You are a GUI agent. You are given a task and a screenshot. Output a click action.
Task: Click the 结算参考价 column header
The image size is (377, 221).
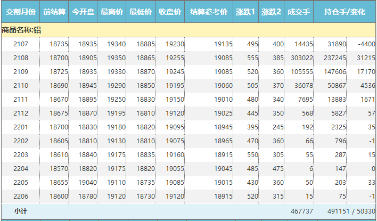point(209,12)
